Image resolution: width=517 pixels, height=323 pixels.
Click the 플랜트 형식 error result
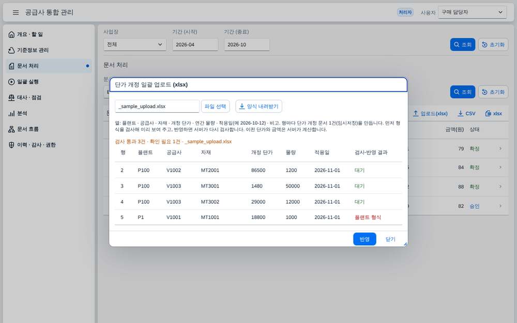(368, 217)
